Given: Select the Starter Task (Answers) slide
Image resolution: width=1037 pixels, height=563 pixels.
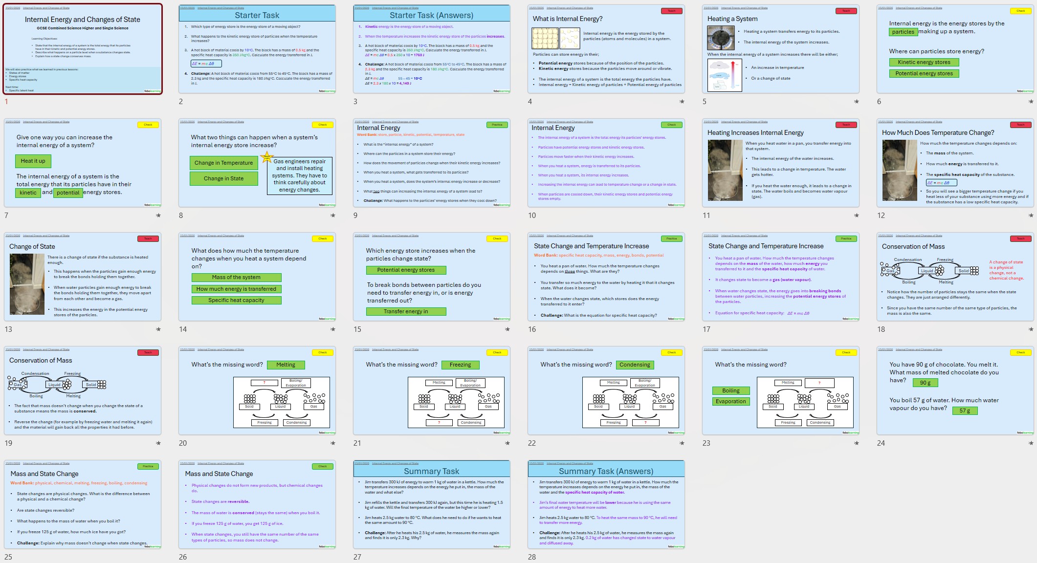Looking at the screenshot, I should tap(432, 49).
